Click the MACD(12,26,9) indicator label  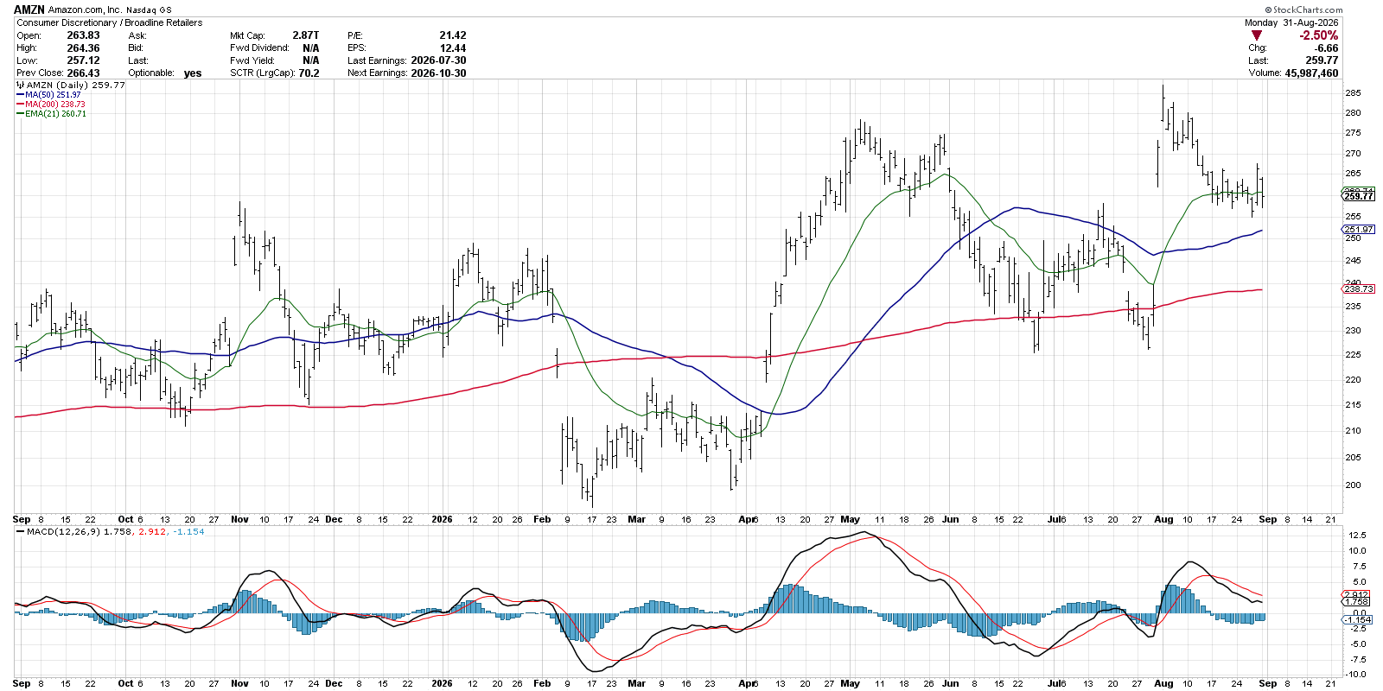pos(63,532)
